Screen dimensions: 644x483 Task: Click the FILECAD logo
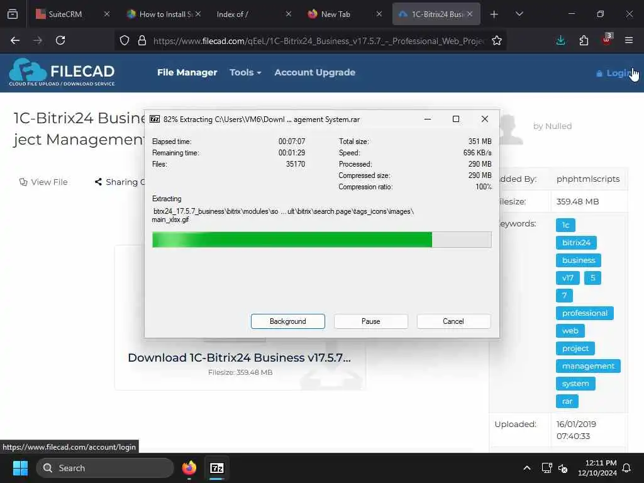(x=62, y=72)
